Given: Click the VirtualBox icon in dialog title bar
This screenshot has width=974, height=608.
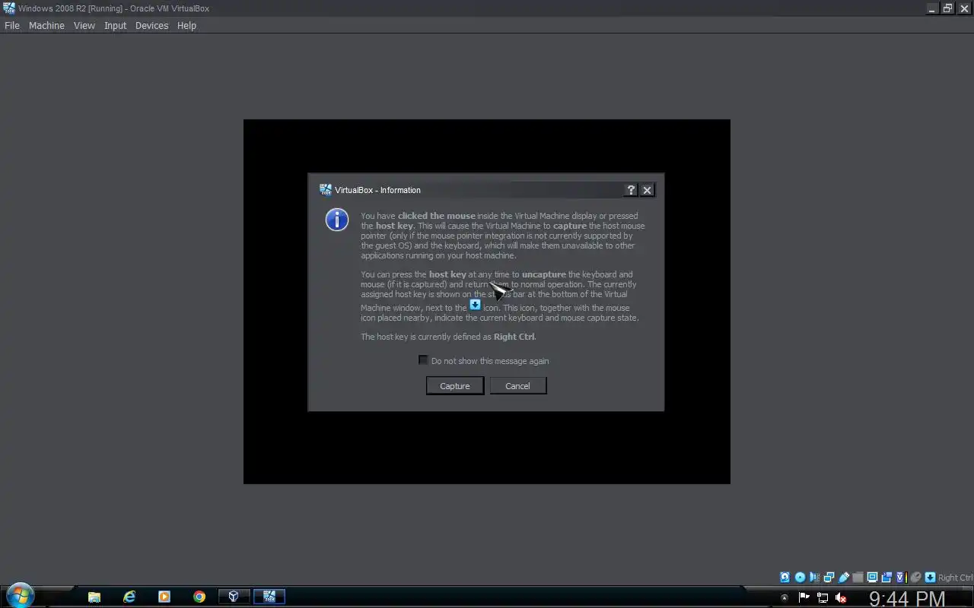Looking at the screenshot, I should click(x=326, y=190).
